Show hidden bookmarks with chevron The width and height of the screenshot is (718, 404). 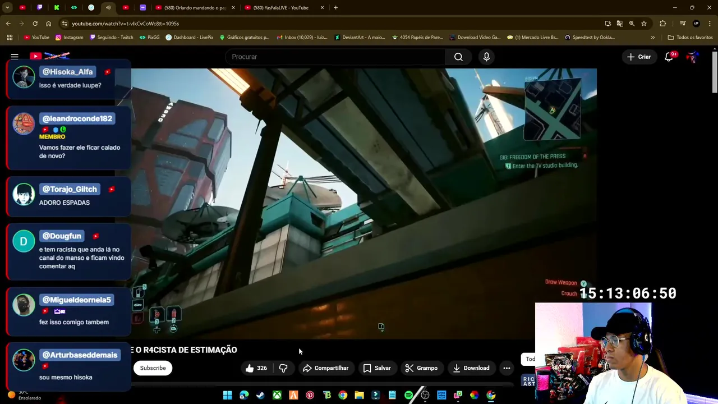click(652, 38)
